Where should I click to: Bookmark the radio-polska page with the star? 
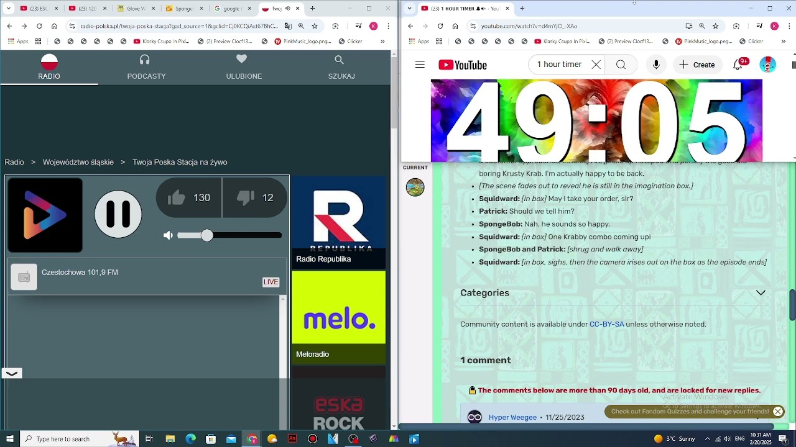[x=315, y=26]
